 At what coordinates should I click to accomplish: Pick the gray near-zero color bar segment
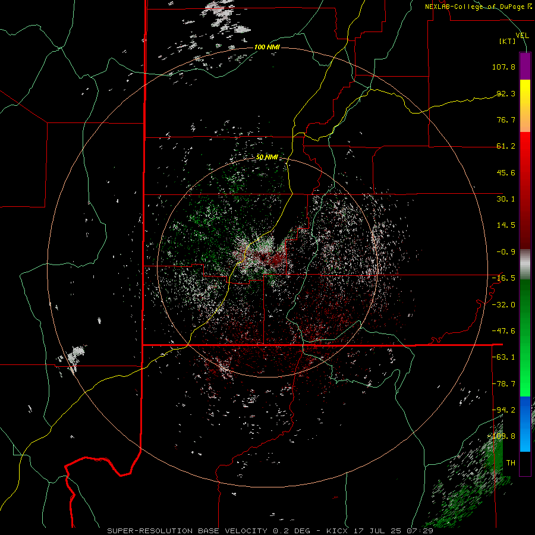525,265
